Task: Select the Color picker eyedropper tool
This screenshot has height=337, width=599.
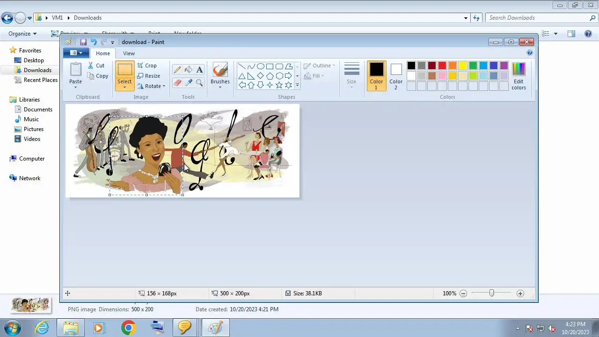Action: (188, 83)
